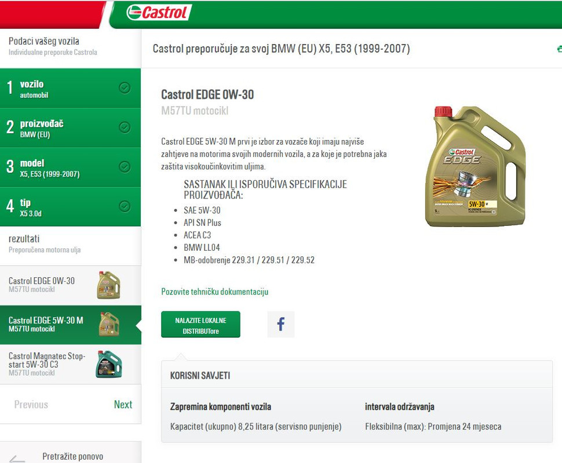Click Pretražite ponovo to search again
This screenshot has width=562, height=463.
[73, 456]
